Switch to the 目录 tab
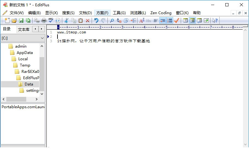 pos(7,29)
